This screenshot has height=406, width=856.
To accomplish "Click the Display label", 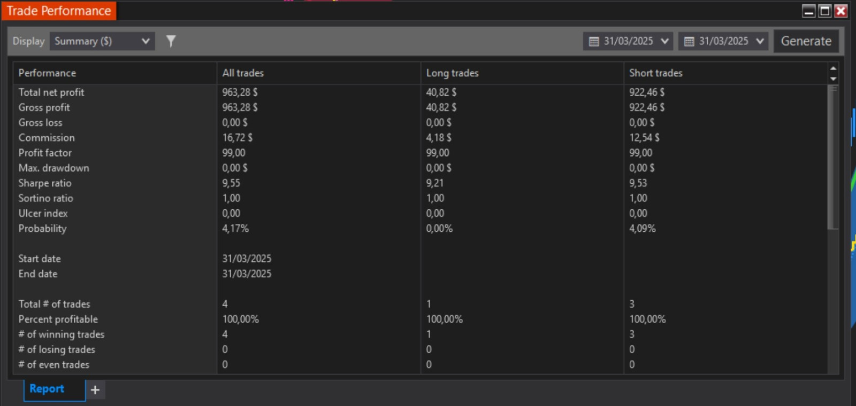I will 28,41.
